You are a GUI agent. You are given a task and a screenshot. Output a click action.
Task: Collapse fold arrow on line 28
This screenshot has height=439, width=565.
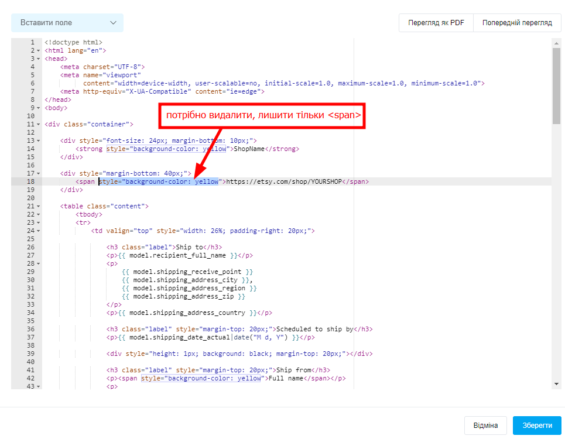click(39, 263)
